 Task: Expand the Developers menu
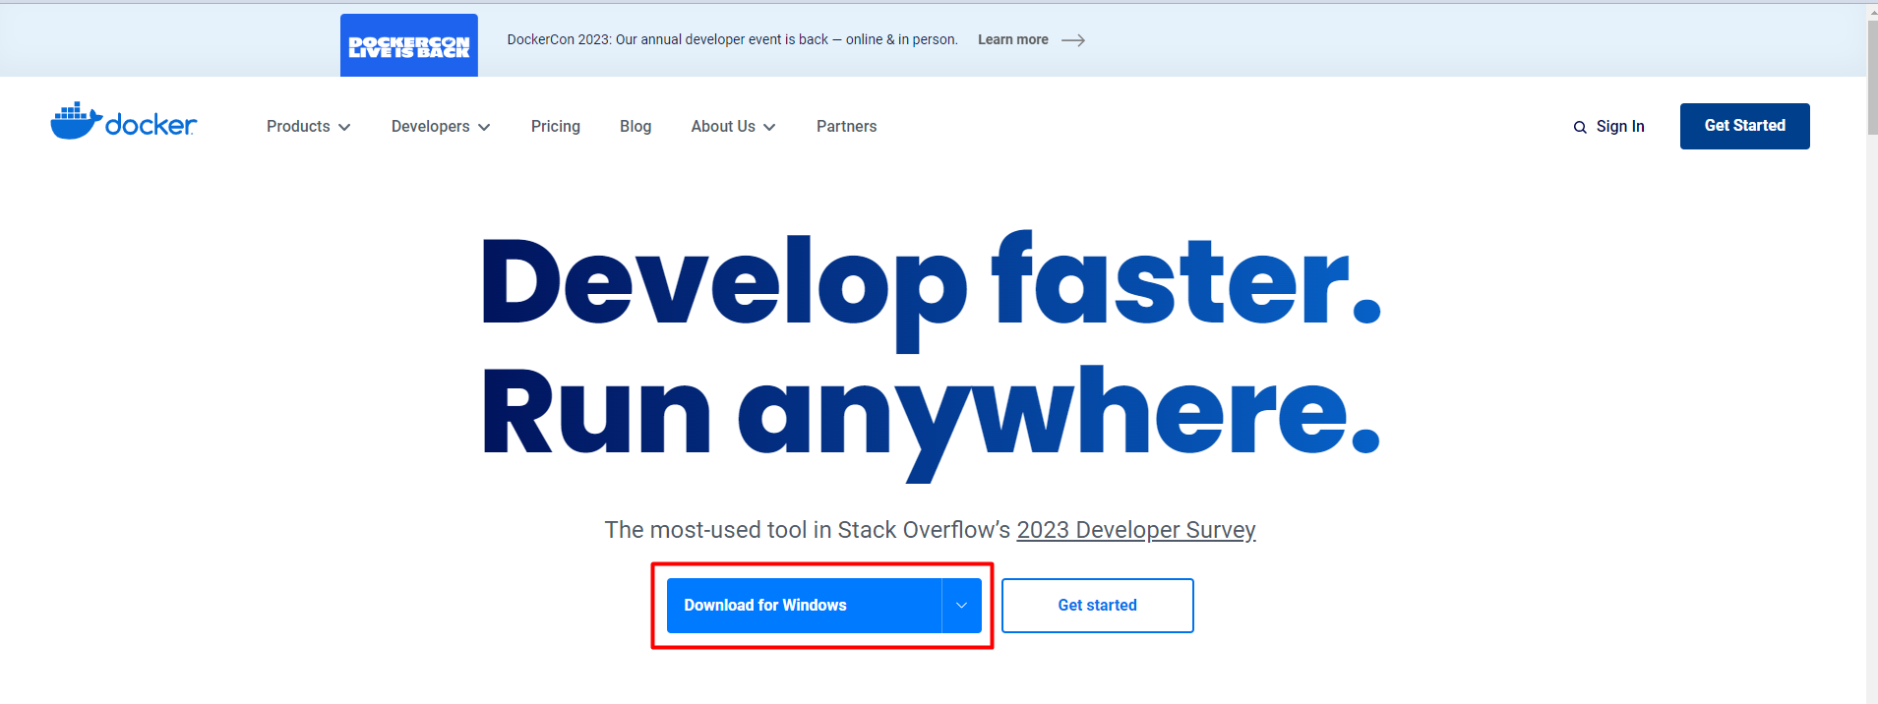tap(441, 126)
